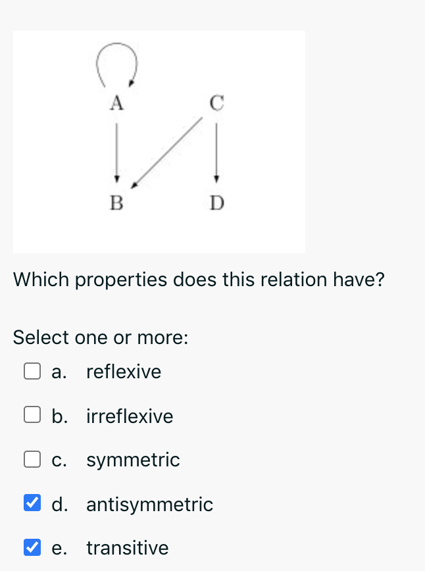Click node C in the relation diagram
Viewport: 425px width, 571px height.
(x=217, y=102)
